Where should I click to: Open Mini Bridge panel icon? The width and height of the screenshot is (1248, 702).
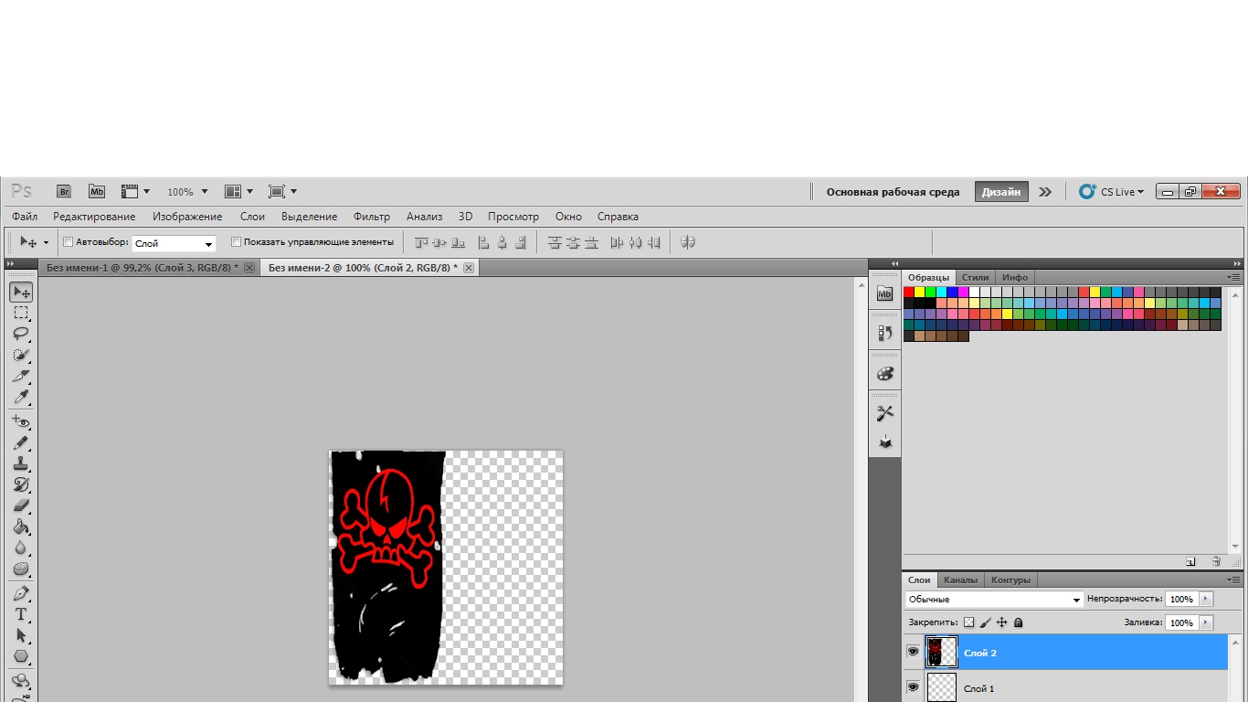tap(97, 192)
